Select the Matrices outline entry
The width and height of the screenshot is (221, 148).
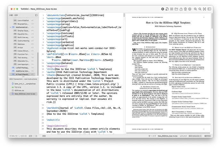21,44
